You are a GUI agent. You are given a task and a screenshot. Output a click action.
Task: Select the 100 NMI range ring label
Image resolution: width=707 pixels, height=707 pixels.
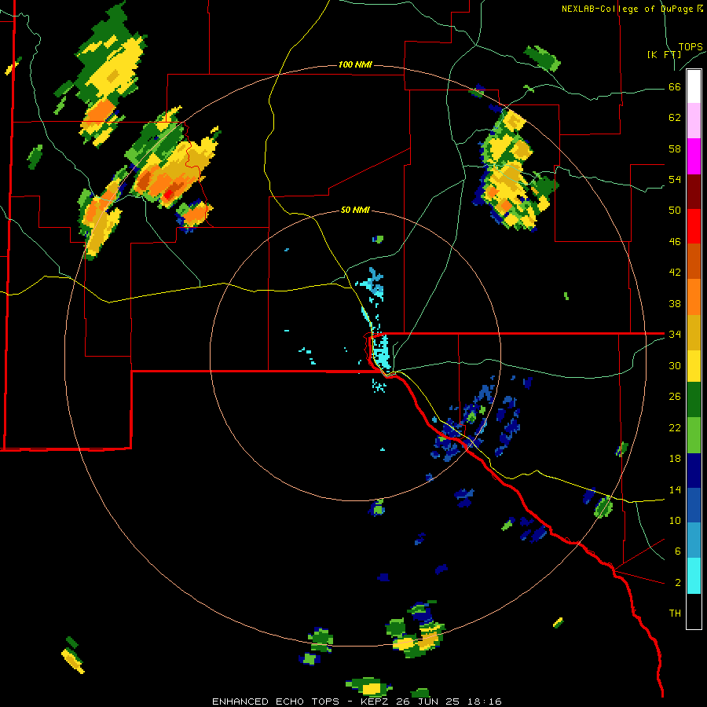tap(355, 65)
